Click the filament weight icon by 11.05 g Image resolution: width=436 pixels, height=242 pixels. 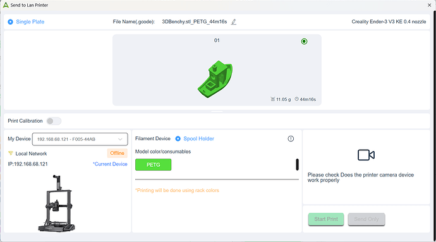coord(272,99)
